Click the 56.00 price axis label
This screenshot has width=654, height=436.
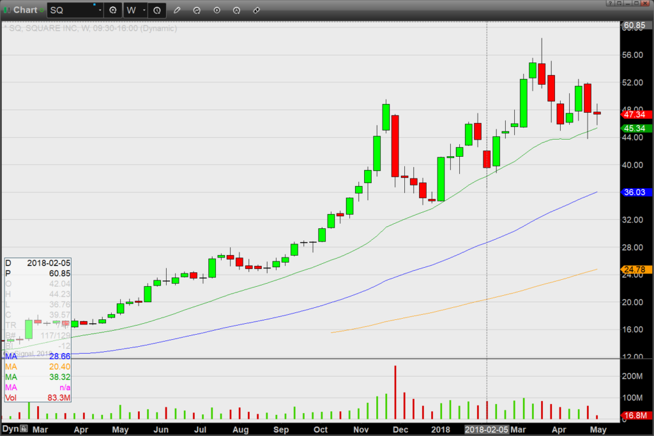click(x=633, y=55)
